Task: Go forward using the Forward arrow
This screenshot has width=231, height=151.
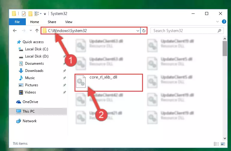Action: (x=23, y=31)
